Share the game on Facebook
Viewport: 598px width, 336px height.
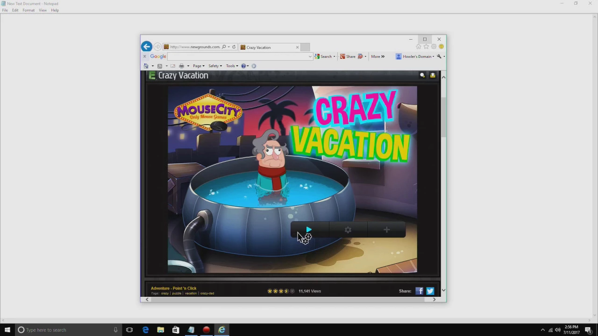pyautogui.click(x=419, y=291)
